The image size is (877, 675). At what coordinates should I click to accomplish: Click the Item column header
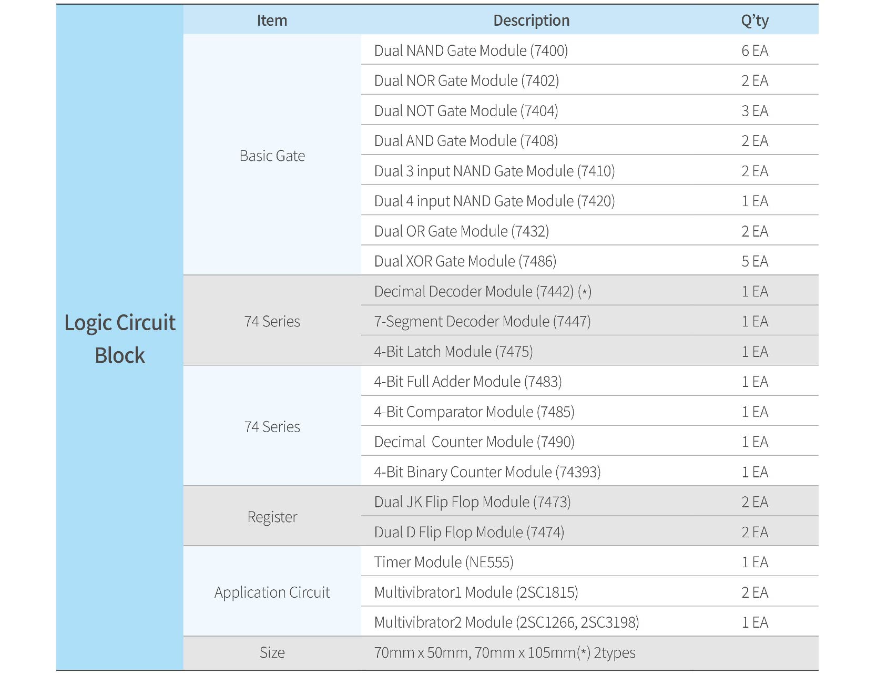click(x=272, y=21)
